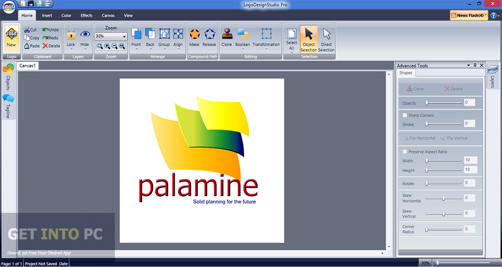Expand the arrow under the Transformation button
Screen dimensions: 502x267
pos(267,49)
